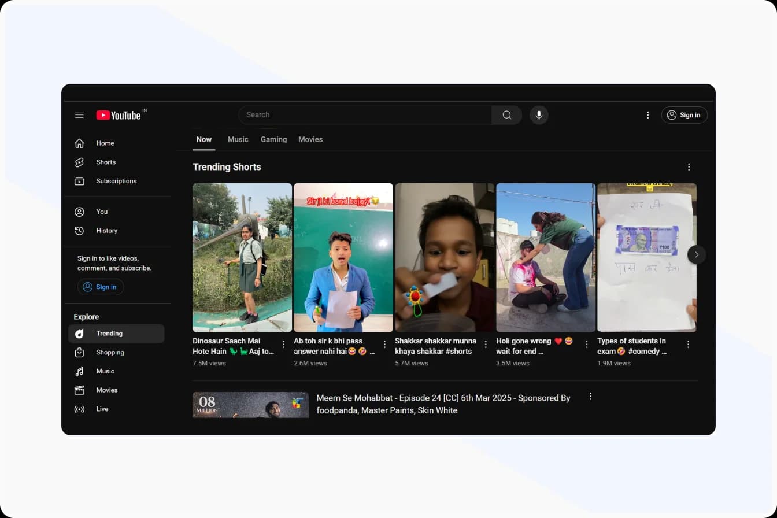This screenshot has width=777, height=518.
Task: Click the search input field
Action: (364, 115)
